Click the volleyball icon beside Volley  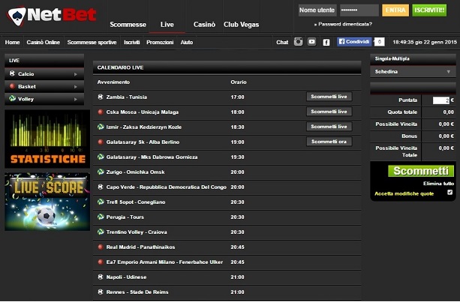tap(12, 98)
